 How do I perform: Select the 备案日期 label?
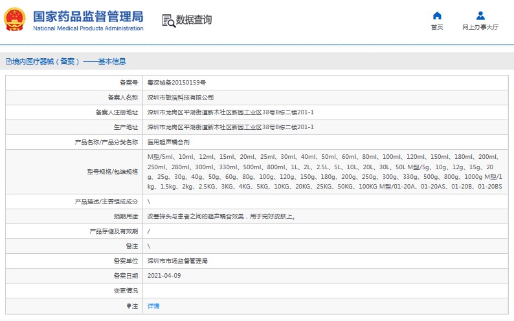click(x=126, y=276)
